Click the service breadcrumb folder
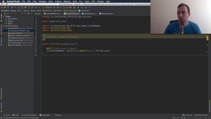211x119 pixels. [x=73, y=11]
